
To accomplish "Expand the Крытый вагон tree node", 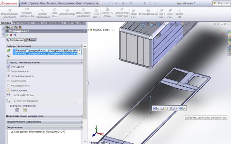I will pyautogui.click(x=88, y=30).
